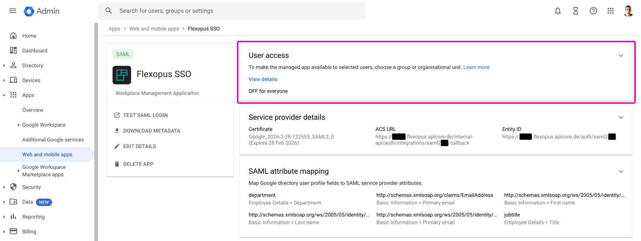Focus the search users, groups or settings field
Image resolution: width=641 pixels, height=241 pixels.
(x=238, y=11)
